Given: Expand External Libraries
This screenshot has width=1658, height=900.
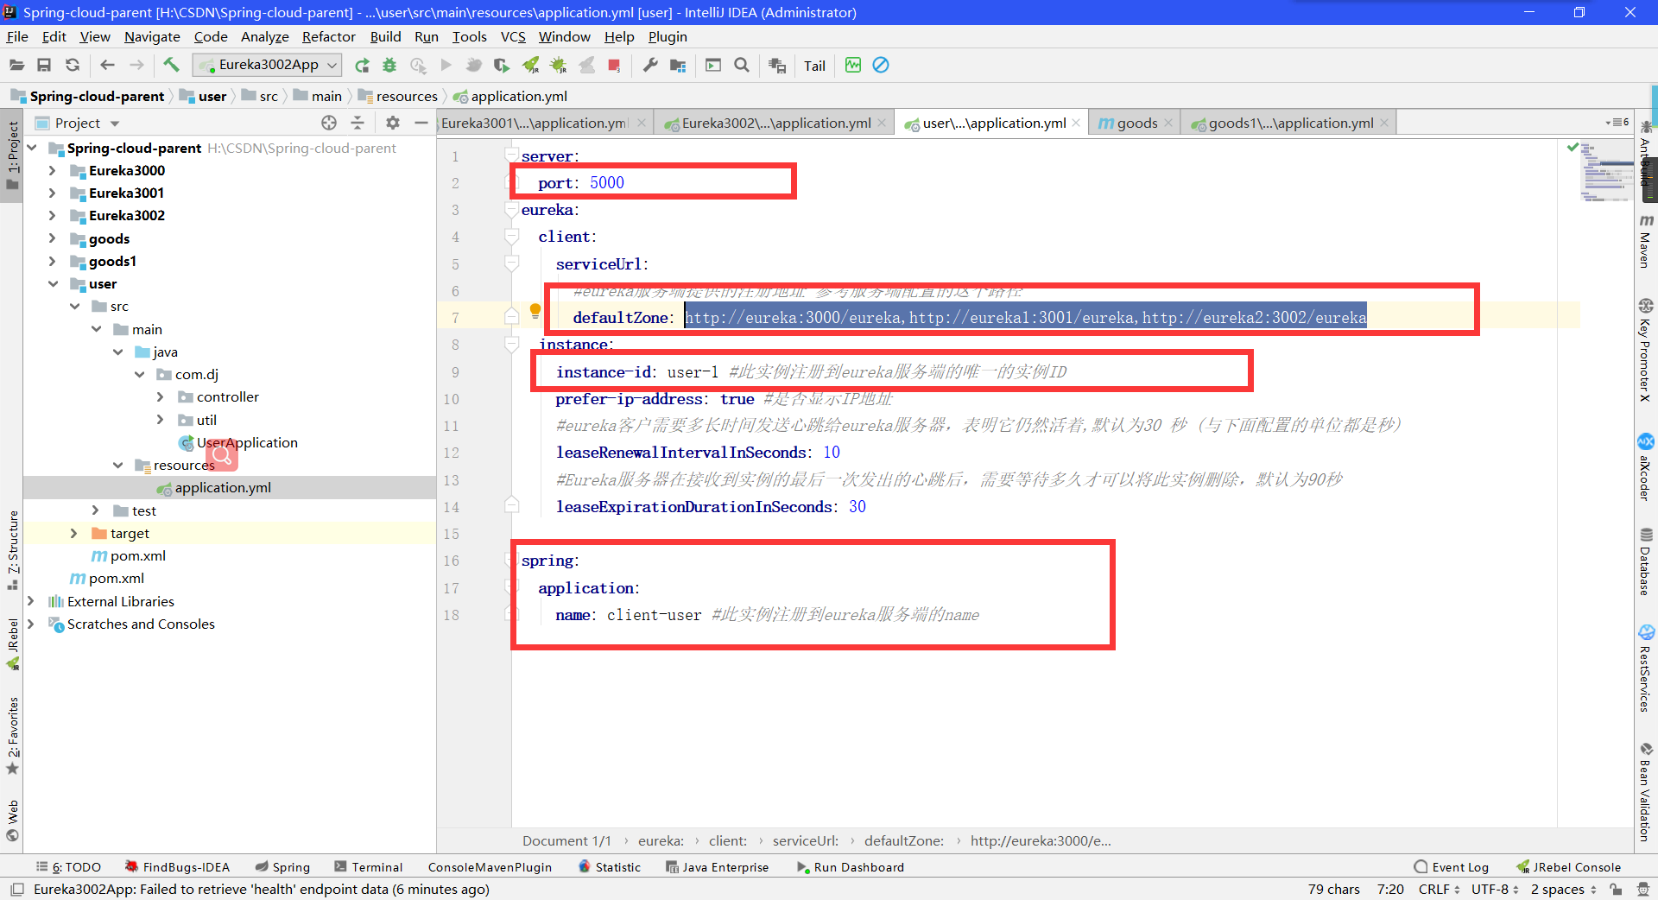Looking at the screenshot, I should click(x=31, y=601).
